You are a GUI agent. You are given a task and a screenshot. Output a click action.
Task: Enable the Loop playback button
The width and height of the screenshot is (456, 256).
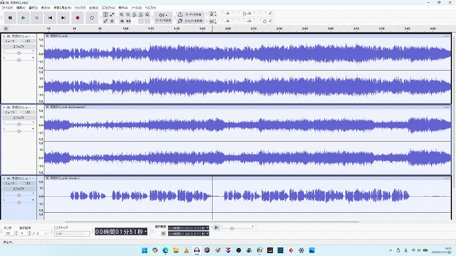pyautogui.click(x=92, y=18)
